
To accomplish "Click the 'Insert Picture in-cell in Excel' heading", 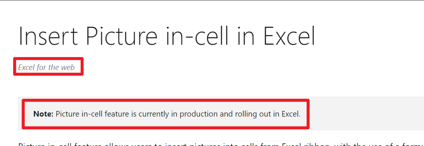I will 167,36.
